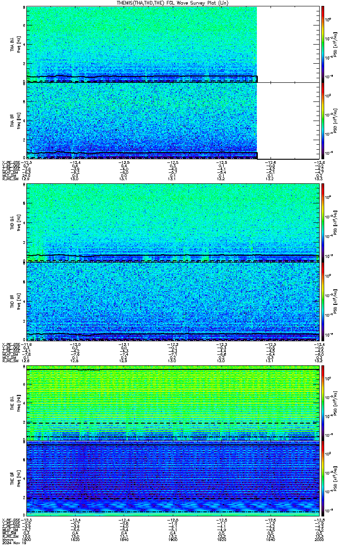Click the 'THE B∥ freq [Hz]' axis label
Screen dimensions: 341x546
[15, 479]
